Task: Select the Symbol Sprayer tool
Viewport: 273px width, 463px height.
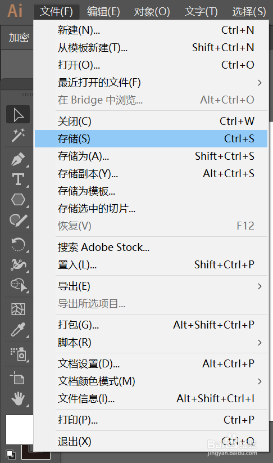Action: [x=18, y=354]
